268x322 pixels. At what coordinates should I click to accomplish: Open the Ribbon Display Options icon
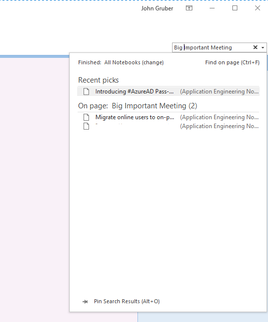coord(189,8)
